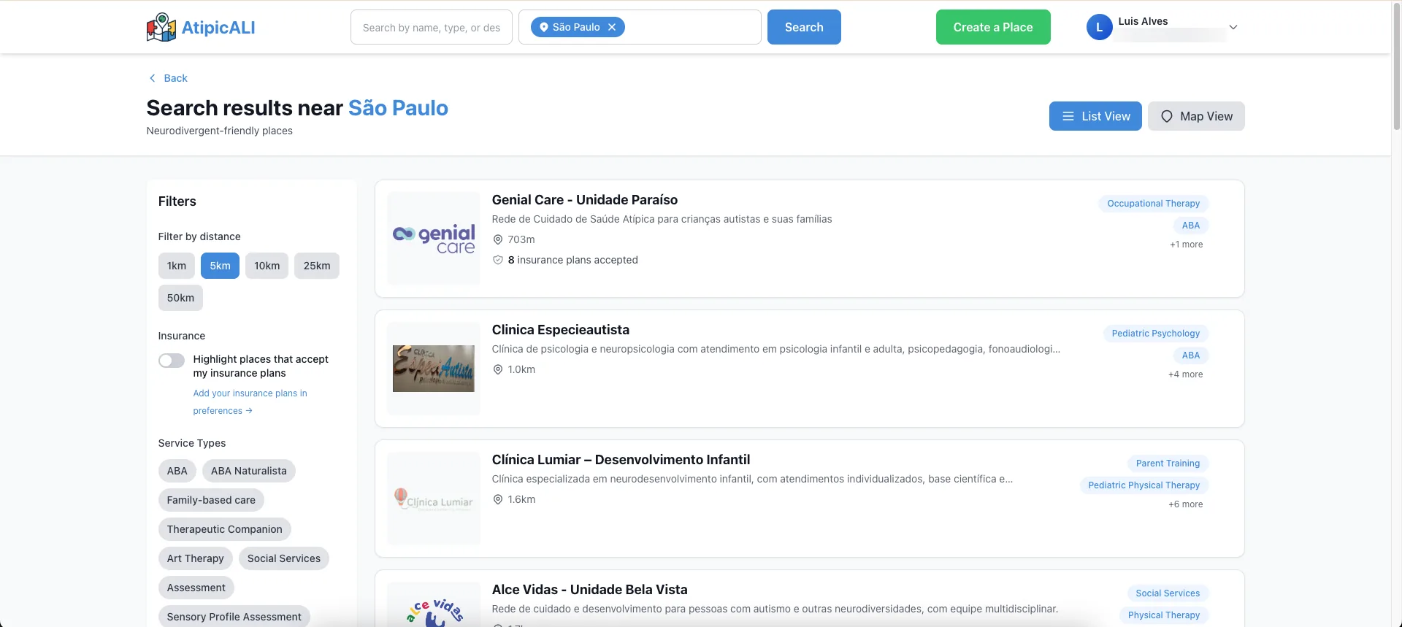Click the AtipicALI brand name

[218, 28]
